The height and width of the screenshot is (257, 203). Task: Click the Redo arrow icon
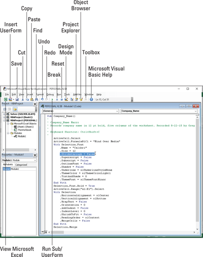[47, 99]
